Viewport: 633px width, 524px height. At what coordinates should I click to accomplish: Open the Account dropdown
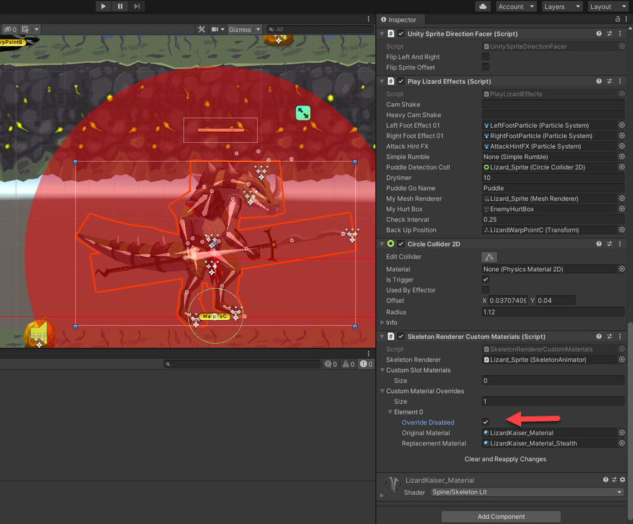[516, 7]
